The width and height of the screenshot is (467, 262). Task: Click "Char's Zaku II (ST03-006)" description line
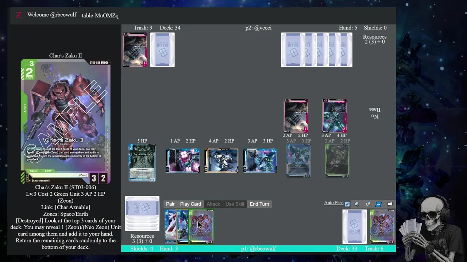66,187
